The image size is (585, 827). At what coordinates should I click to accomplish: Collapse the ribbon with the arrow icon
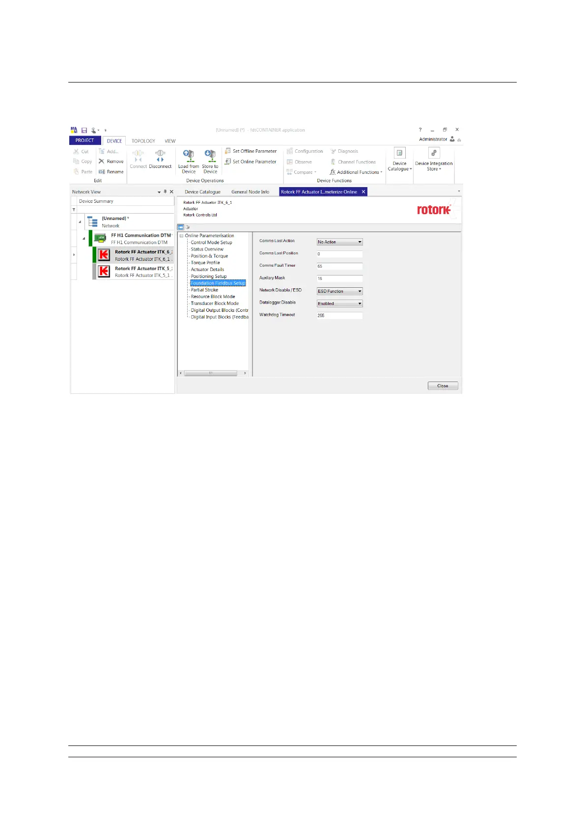click(x=459, y=140)
